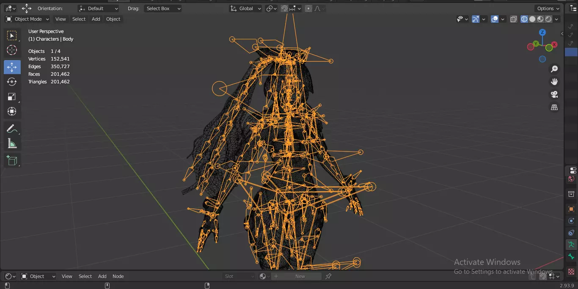
Task: Switch to Wireframe viewport shading
Action: point(524,19)
